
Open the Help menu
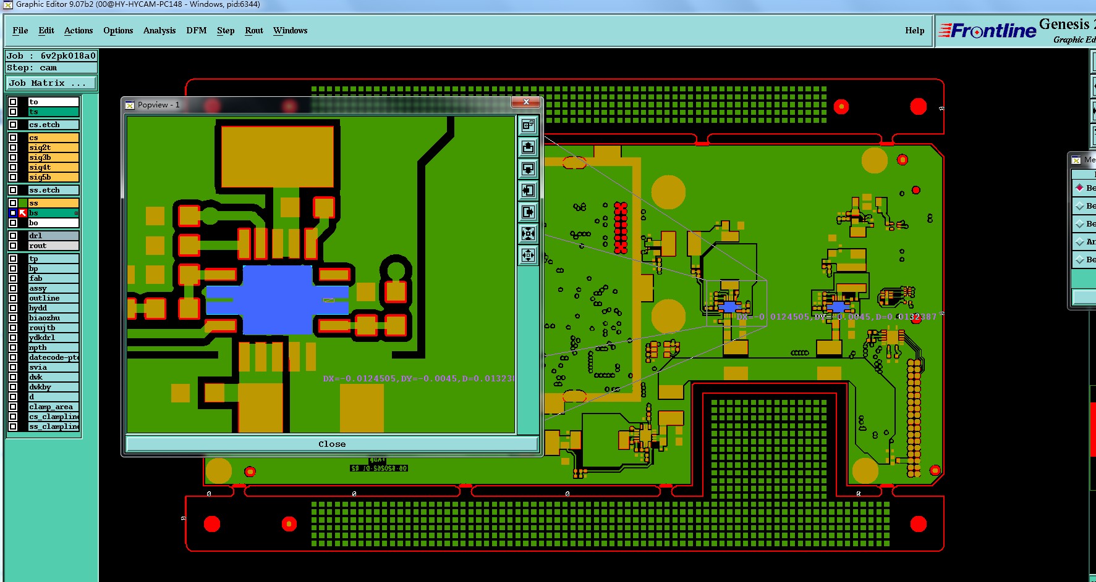pyautogui.click(x=915, y=30)
